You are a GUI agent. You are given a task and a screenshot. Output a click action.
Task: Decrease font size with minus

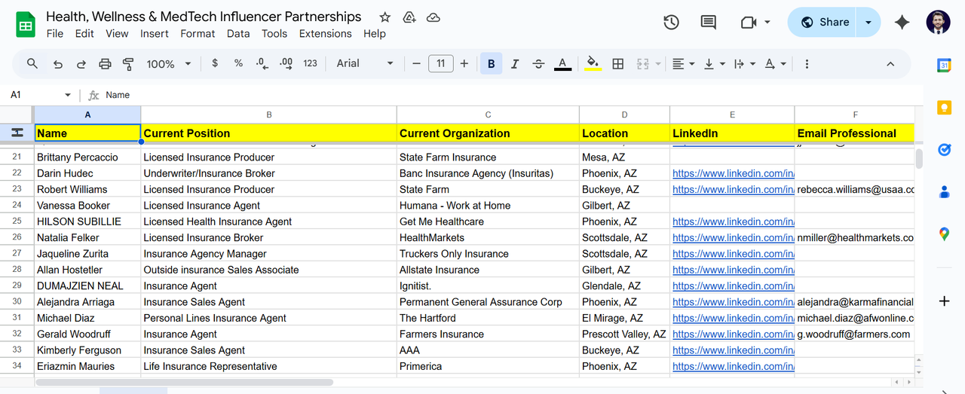pyautogui.click(x=416, y=64)
